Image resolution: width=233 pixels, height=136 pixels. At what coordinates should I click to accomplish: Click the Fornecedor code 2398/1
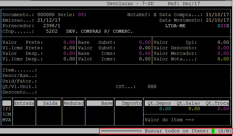(52, 26)
